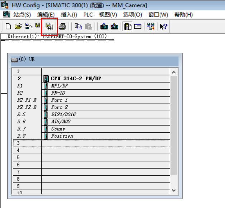Save configuration with the floppy disk icon
The height and width of the screenshot is (208, 225).
click(x=38, y=25)
